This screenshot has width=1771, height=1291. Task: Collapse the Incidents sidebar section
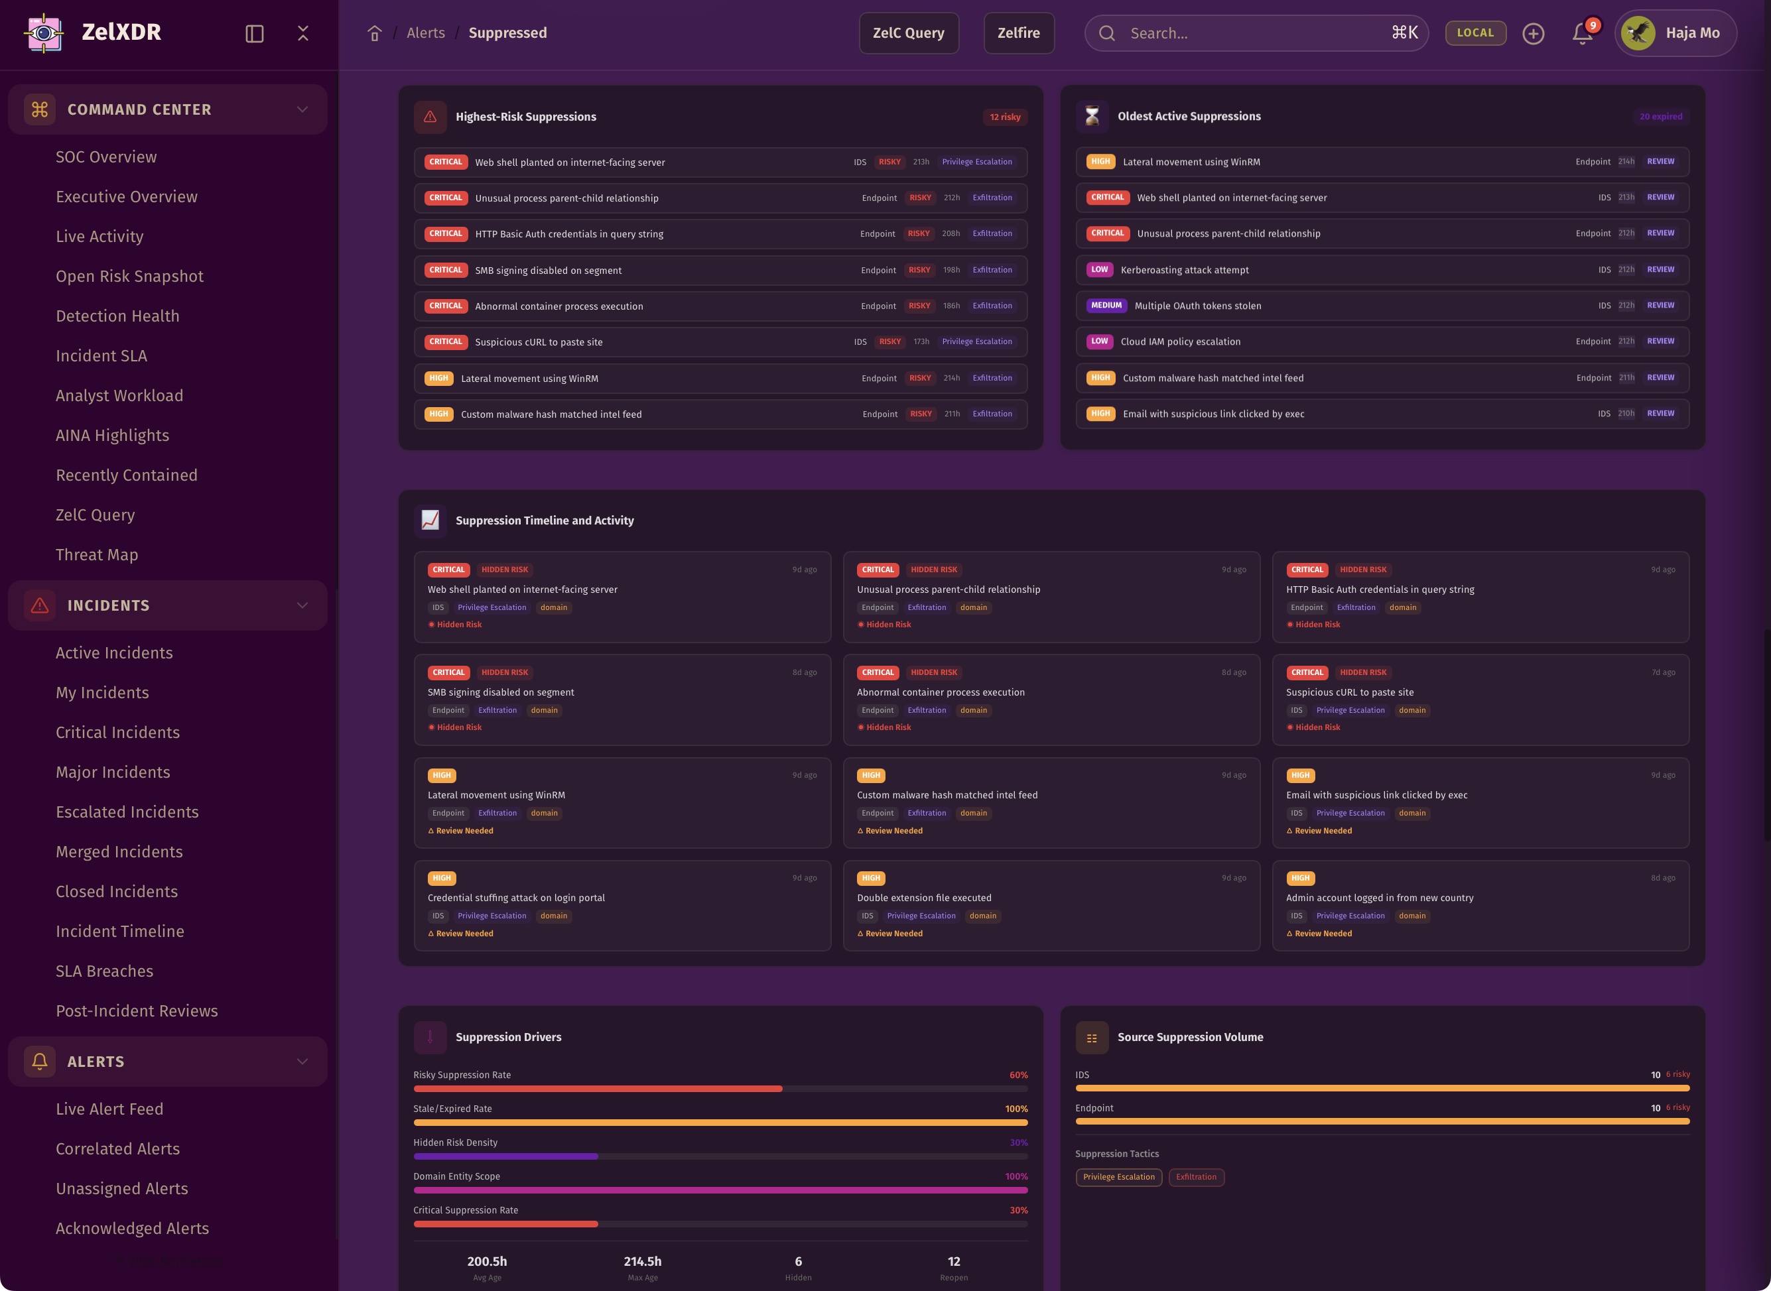coord(302,605)
